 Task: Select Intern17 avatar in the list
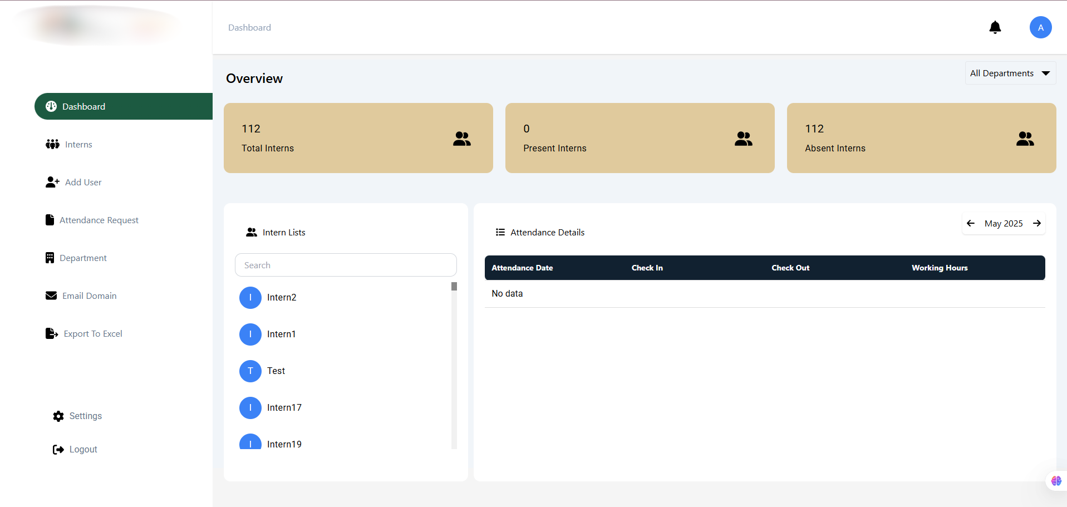250,408
